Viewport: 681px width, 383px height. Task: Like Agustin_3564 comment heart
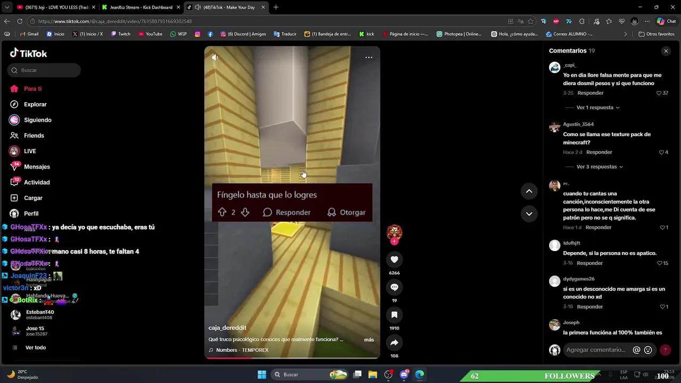tap(661, 152)
